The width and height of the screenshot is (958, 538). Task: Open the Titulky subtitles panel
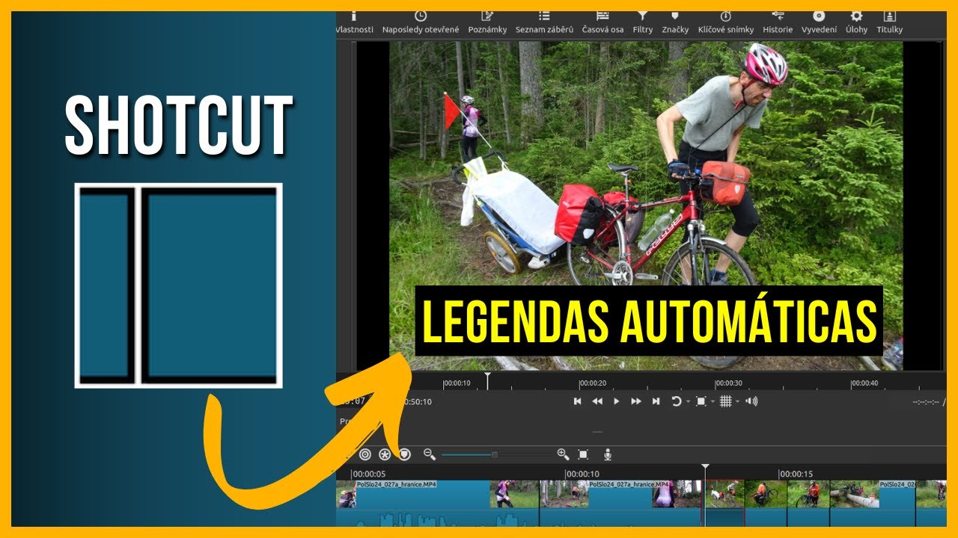click(x=890, y=22)
